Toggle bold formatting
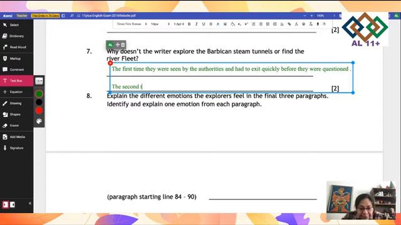This screenshot has height=225, width=401. coord(189,24)
